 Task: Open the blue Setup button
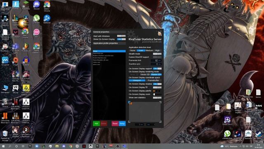click(x=122, y=123)
